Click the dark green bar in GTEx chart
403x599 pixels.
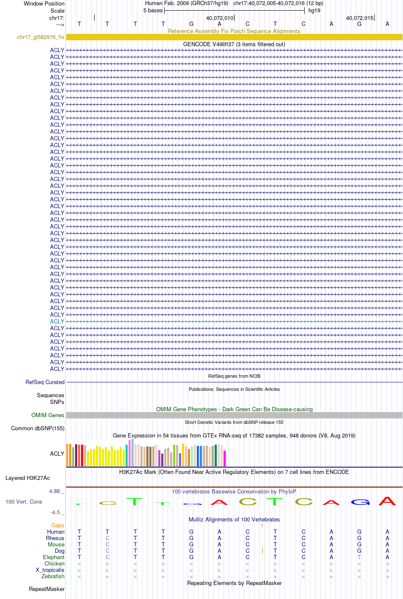[216, 455]
